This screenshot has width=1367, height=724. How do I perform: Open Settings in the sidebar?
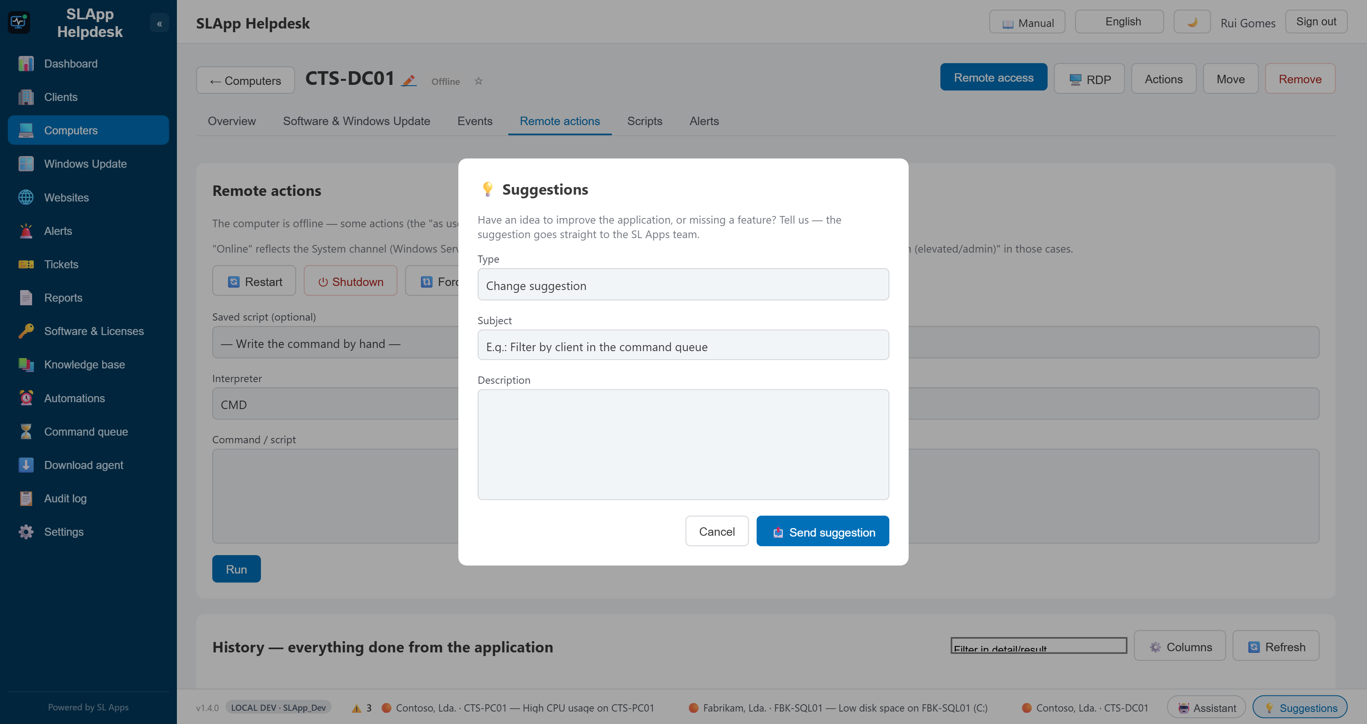click(x=88, y=532)
